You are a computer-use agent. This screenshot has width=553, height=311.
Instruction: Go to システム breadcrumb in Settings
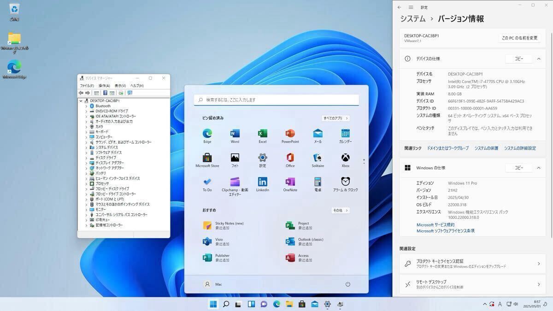pyautogui.click(x=413, y=19)
